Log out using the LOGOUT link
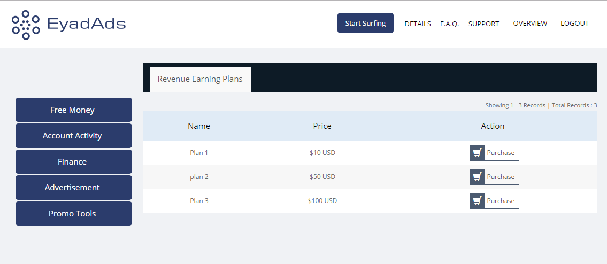Screen dimensions: 607x264 coord(574,23)
